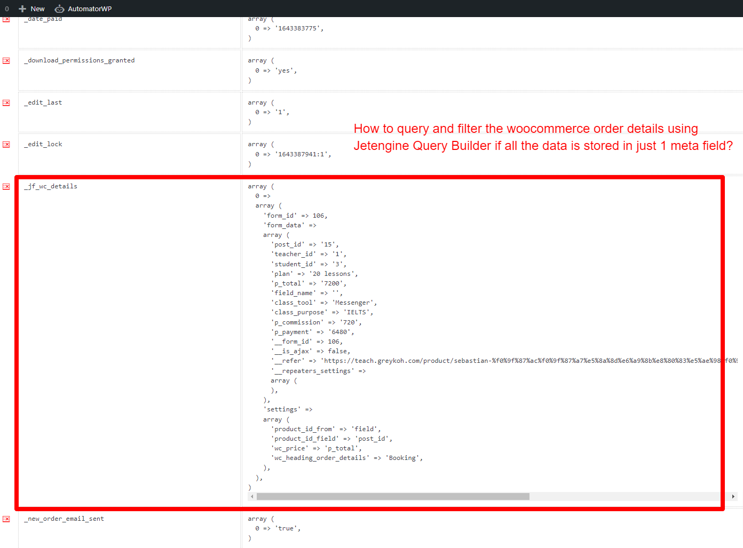Screen dimensions: 743x548
Task: Click the plus icon next to New
Action: coord(22,9)
